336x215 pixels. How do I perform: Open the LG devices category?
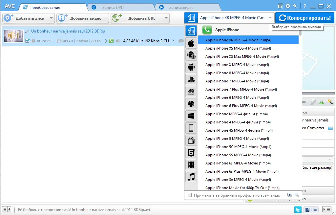tap(191, 104)
